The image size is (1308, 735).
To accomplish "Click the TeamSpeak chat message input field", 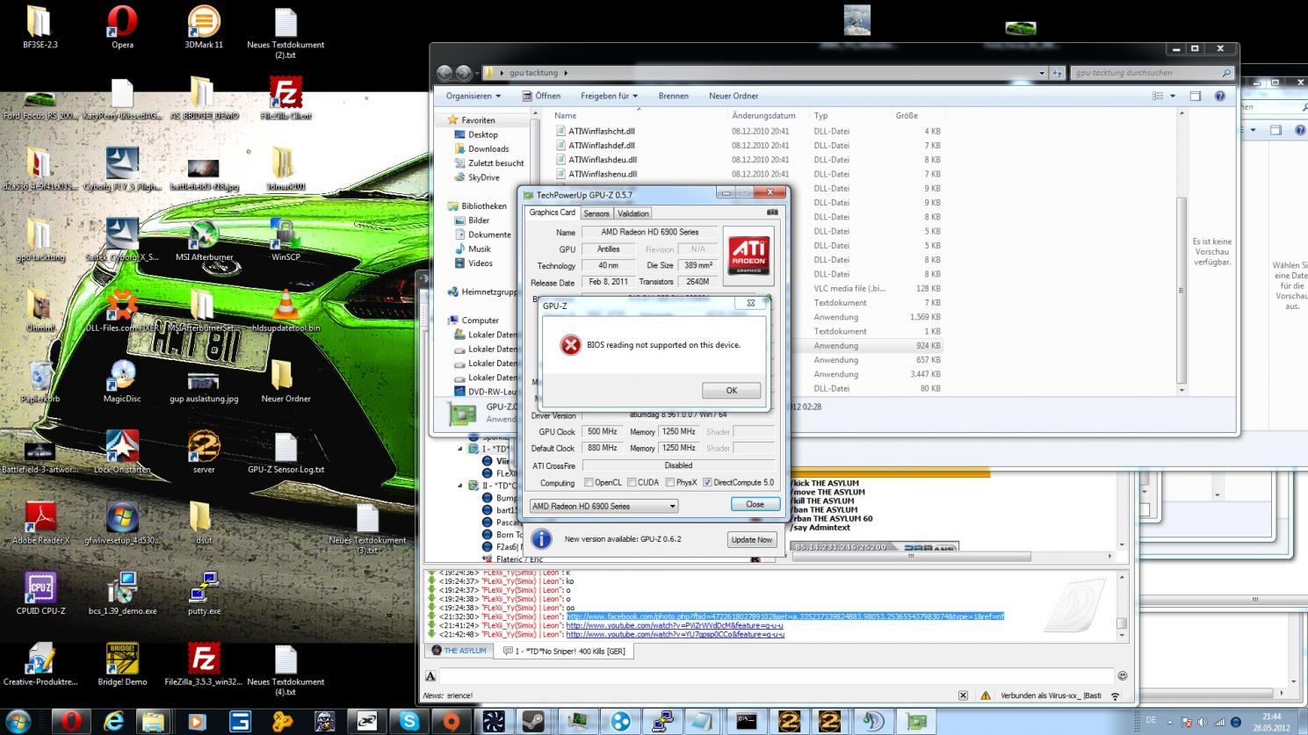I will pyautogui.click(x=777, y=675).
